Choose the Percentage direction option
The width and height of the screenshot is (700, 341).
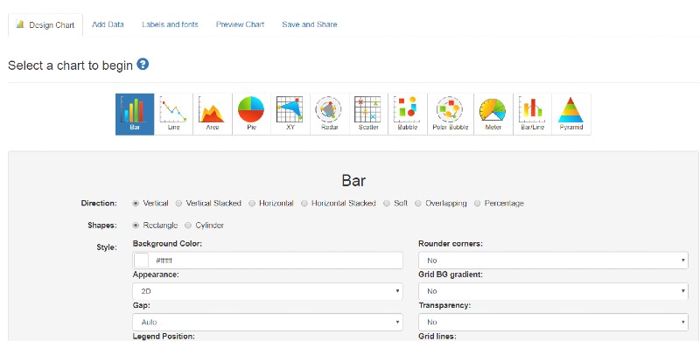pos(477,204)
